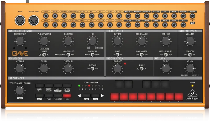Flip the ENV/OSC MOD – LFO source switch
Screen dimensions: 210x123
(68, 55)
